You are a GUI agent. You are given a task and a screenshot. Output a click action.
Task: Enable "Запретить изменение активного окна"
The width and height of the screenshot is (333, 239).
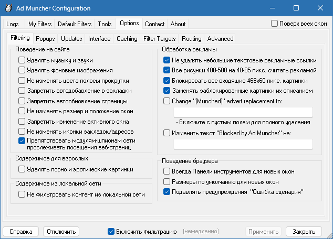22,122
